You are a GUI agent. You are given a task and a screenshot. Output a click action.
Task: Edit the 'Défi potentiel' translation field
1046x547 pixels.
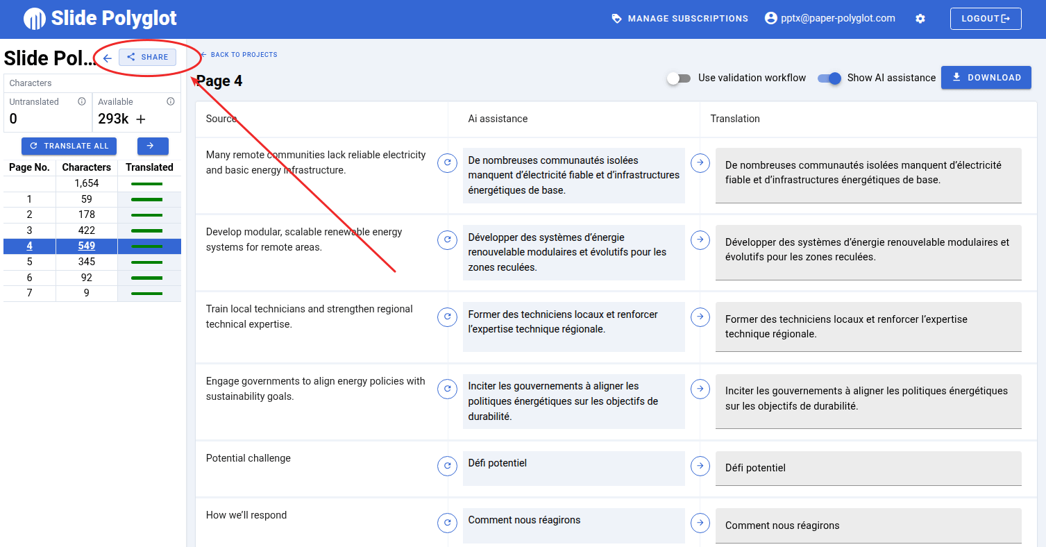coord(868,468)
